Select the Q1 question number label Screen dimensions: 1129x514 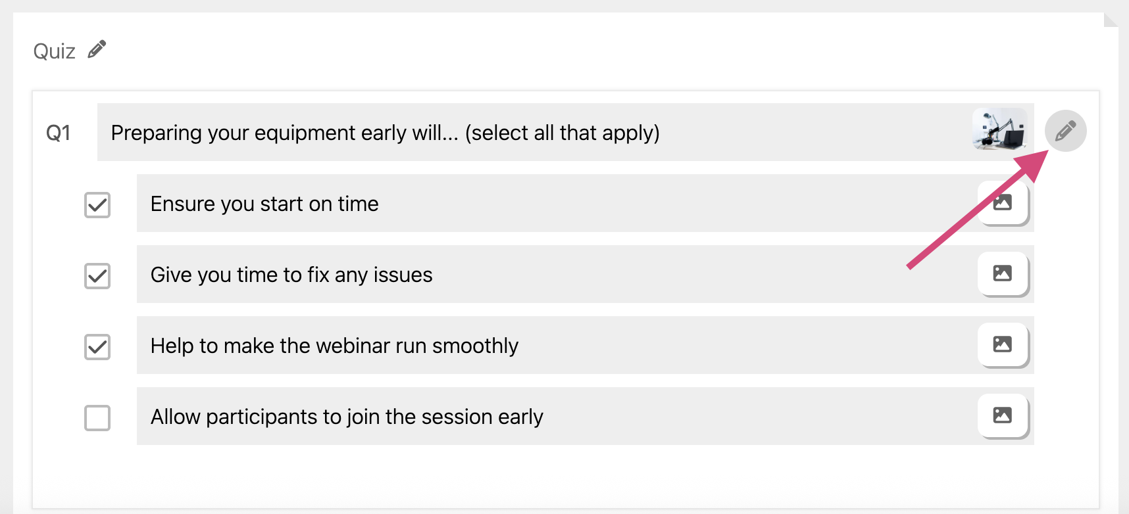[59, 133]
